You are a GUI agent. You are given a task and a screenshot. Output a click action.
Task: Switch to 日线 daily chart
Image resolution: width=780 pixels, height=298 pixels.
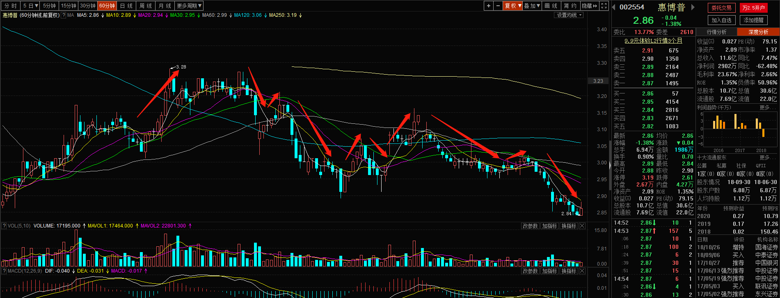[126, 6]
